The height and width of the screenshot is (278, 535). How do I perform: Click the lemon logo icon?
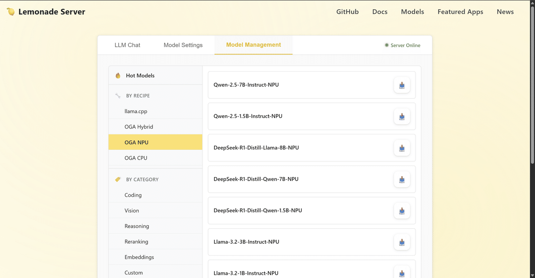coord(11,12)
